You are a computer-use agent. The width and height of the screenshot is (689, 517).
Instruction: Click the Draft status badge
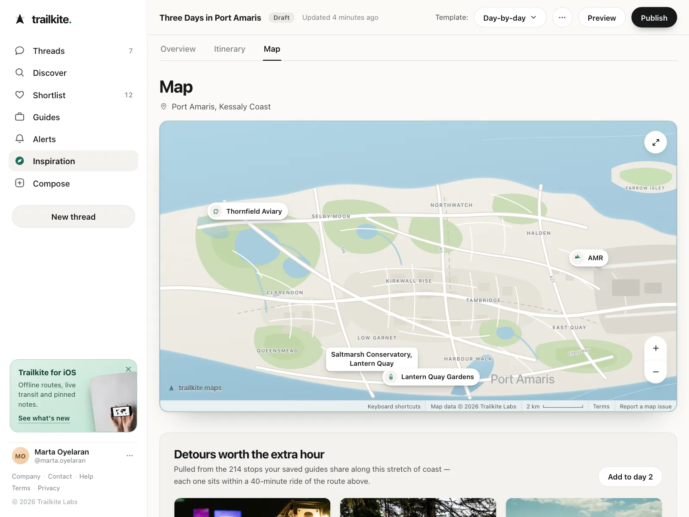[x=281, y=18]
